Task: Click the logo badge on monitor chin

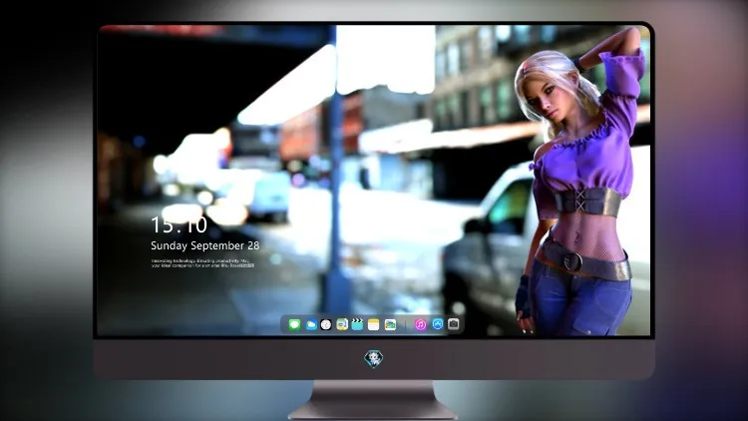Action: [x=374, y=359]
